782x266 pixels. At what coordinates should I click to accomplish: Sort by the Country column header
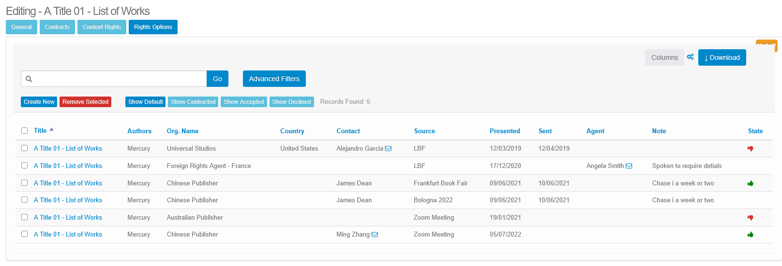click(x=292, y=131)
